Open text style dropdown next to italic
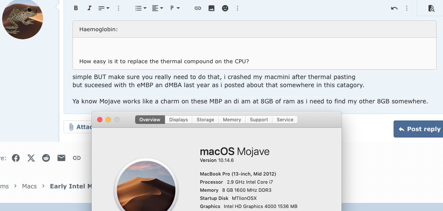 pyautogui.click(x=104, y=8)
